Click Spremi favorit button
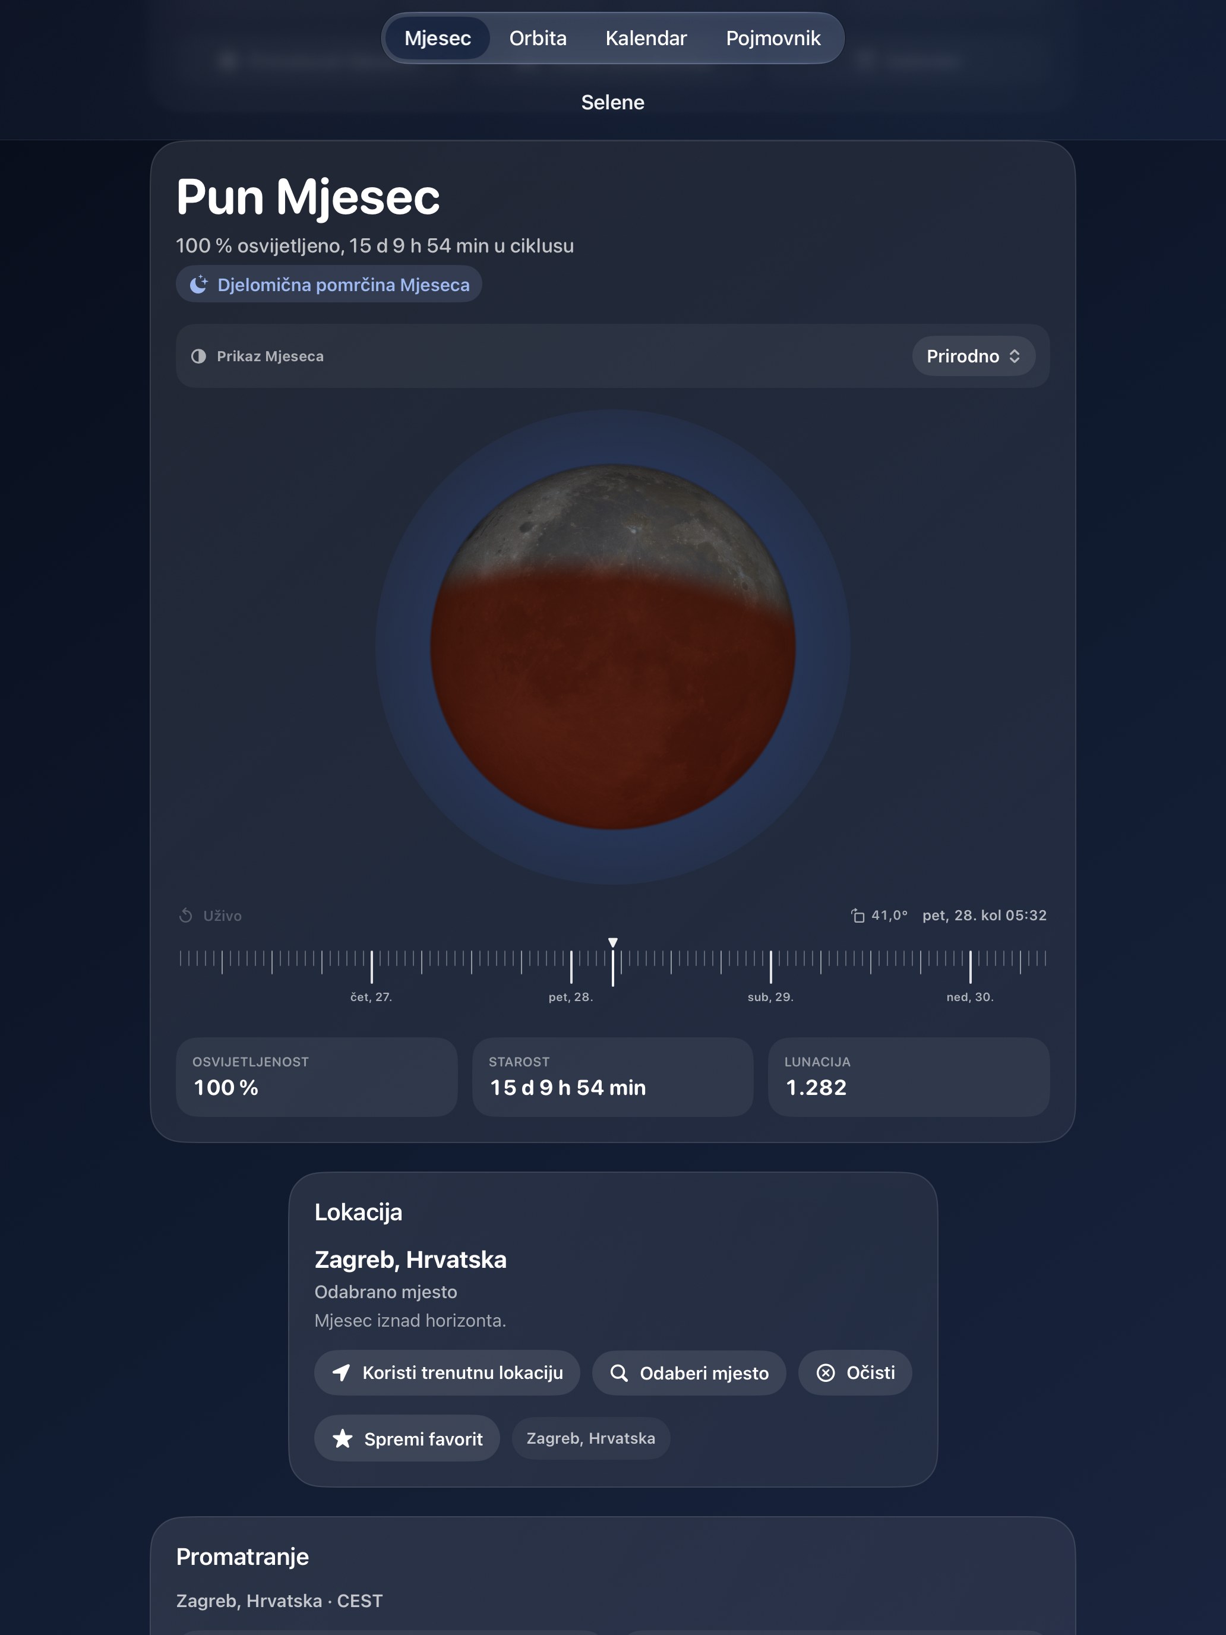This screenshot has height=1635, width=1226. 407,1438
